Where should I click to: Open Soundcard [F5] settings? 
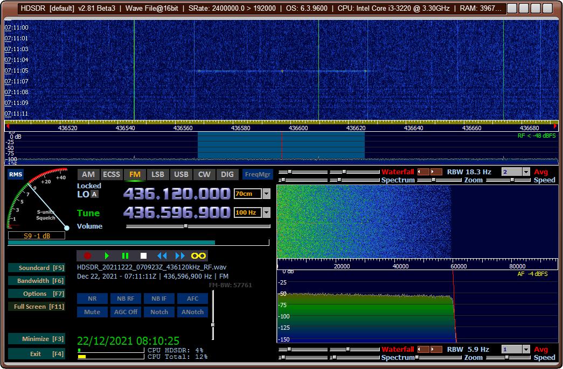36,268
